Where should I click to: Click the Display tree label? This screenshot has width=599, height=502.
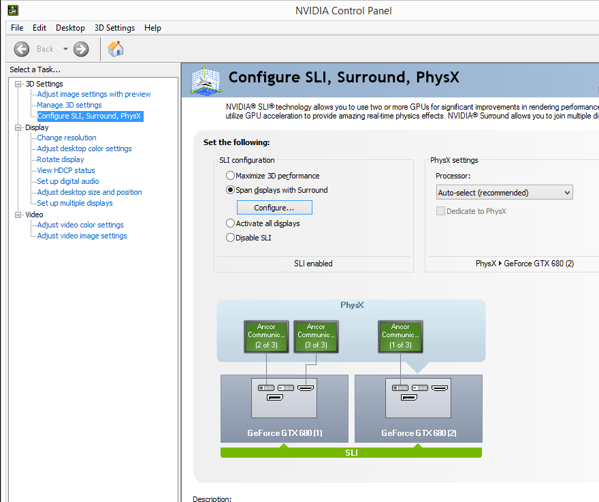tap(37, 127)
